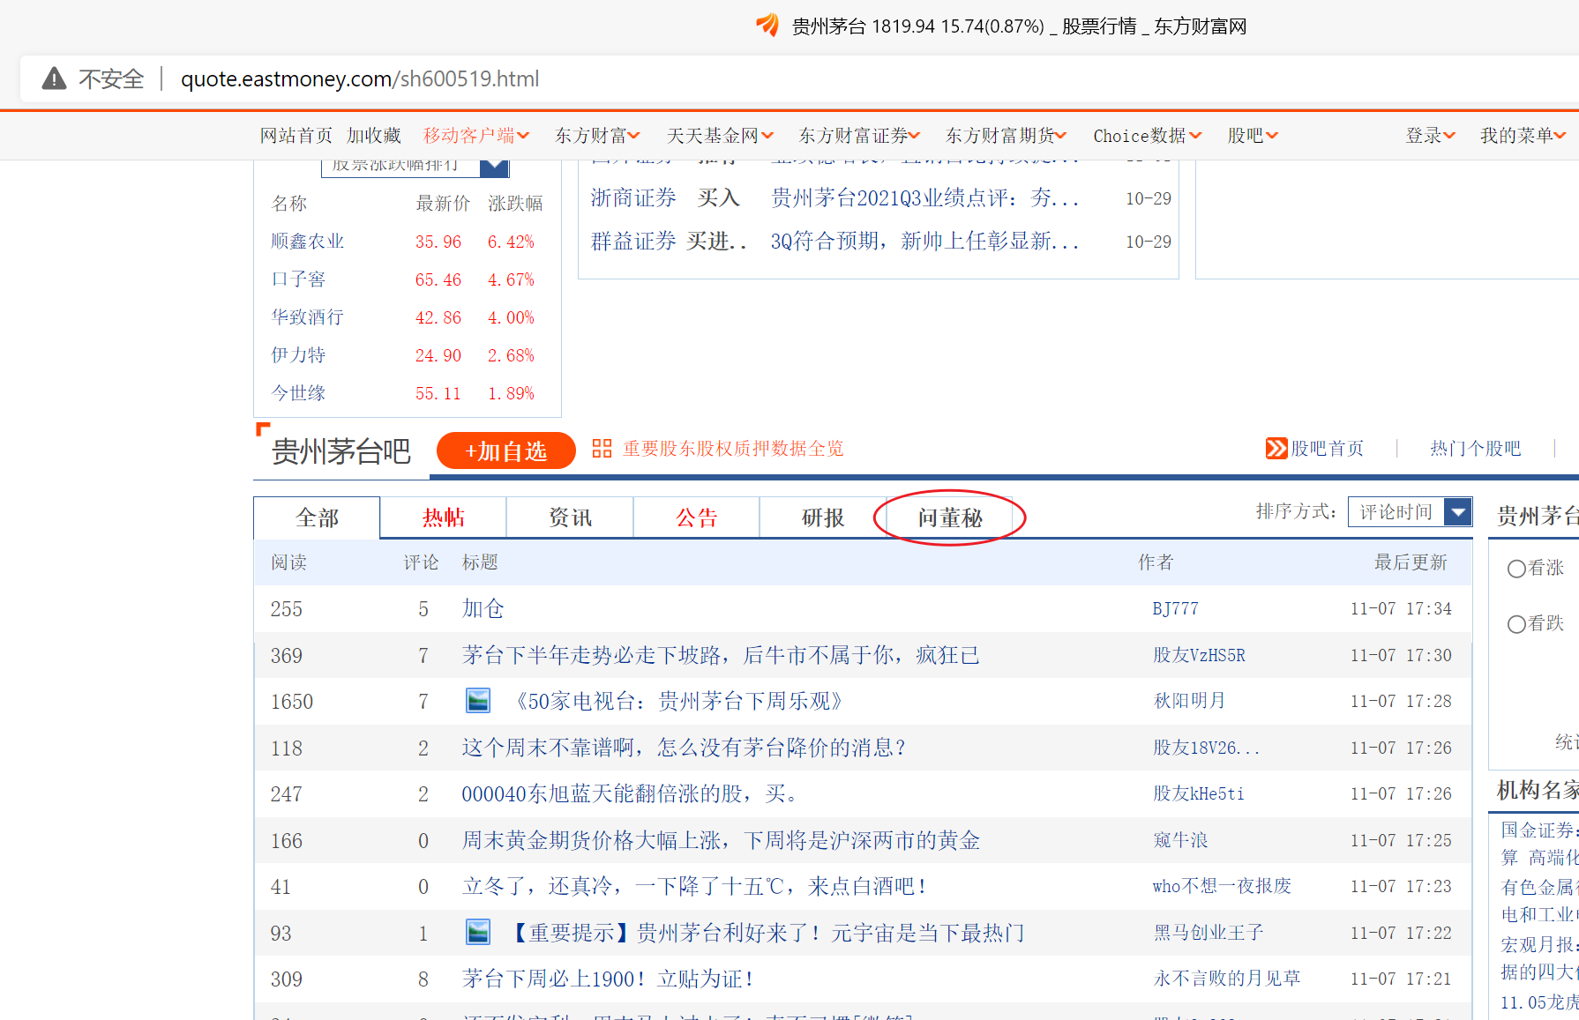
Task: Switch to the 公告 tab
Action: point(697,517)
